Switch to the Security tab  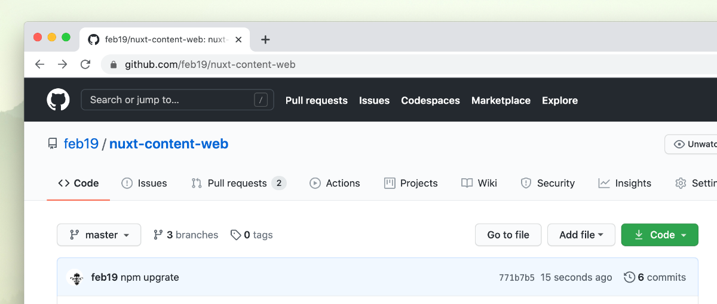[x=548, y=183]
